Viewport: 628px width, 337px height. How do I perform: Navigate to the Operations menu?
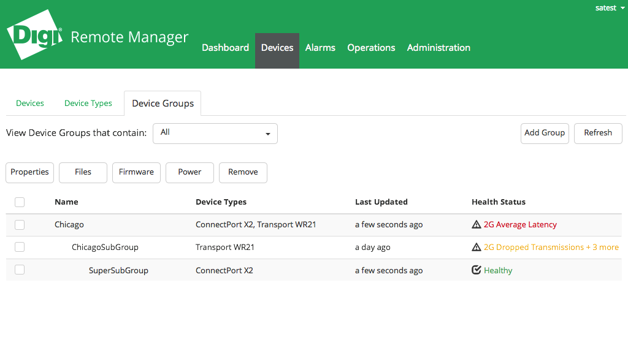(371, 48)
